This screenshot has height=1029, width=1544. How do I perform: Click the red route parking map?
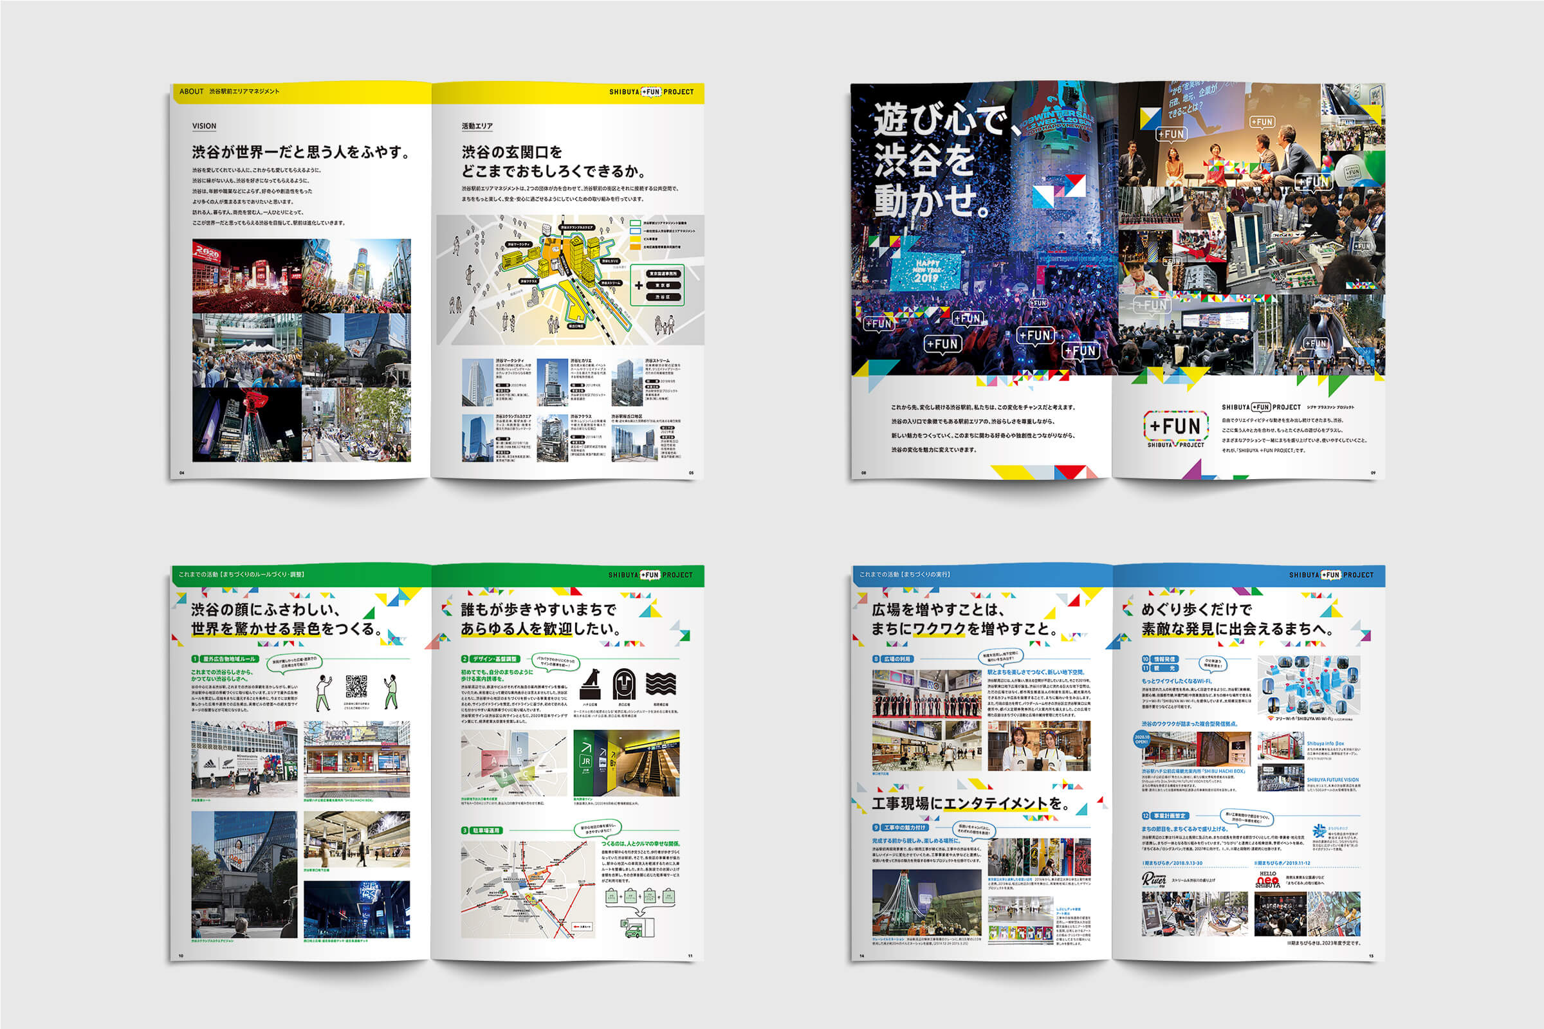click(528, 889)
